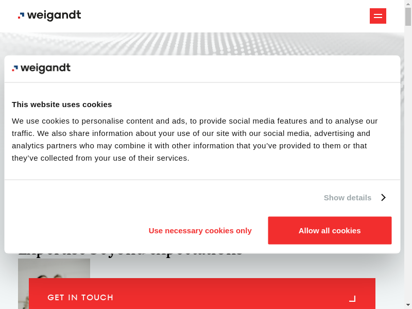This screenshot has height=309, width=412.
Task: Click the "This website uses cookies" heading
Action: click(x=62, y=104)
